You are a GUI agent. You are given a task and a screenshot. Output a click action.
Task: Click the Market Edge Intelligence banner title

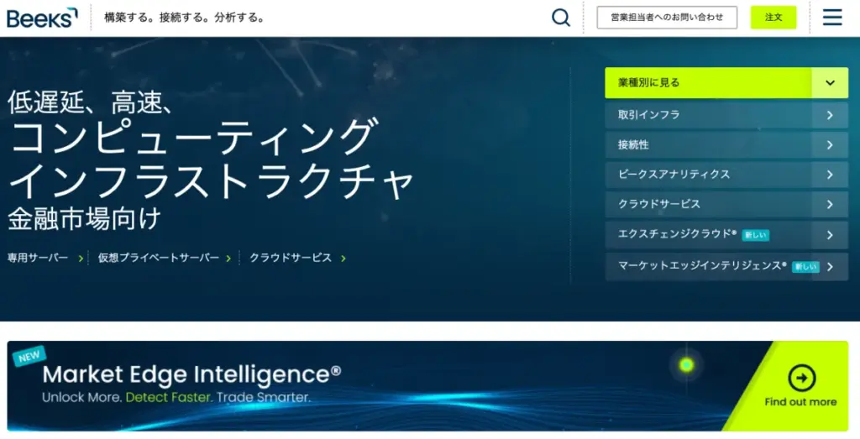point(191,374)
